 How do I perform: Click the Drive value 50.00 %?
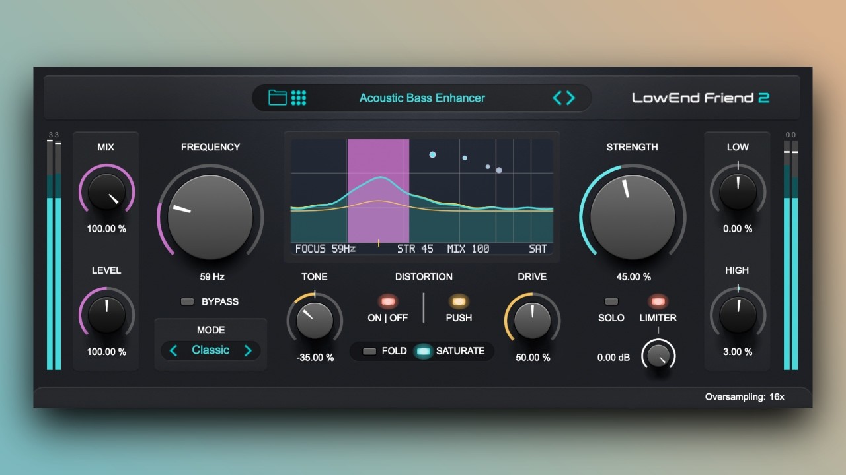[x=533, y=358]
